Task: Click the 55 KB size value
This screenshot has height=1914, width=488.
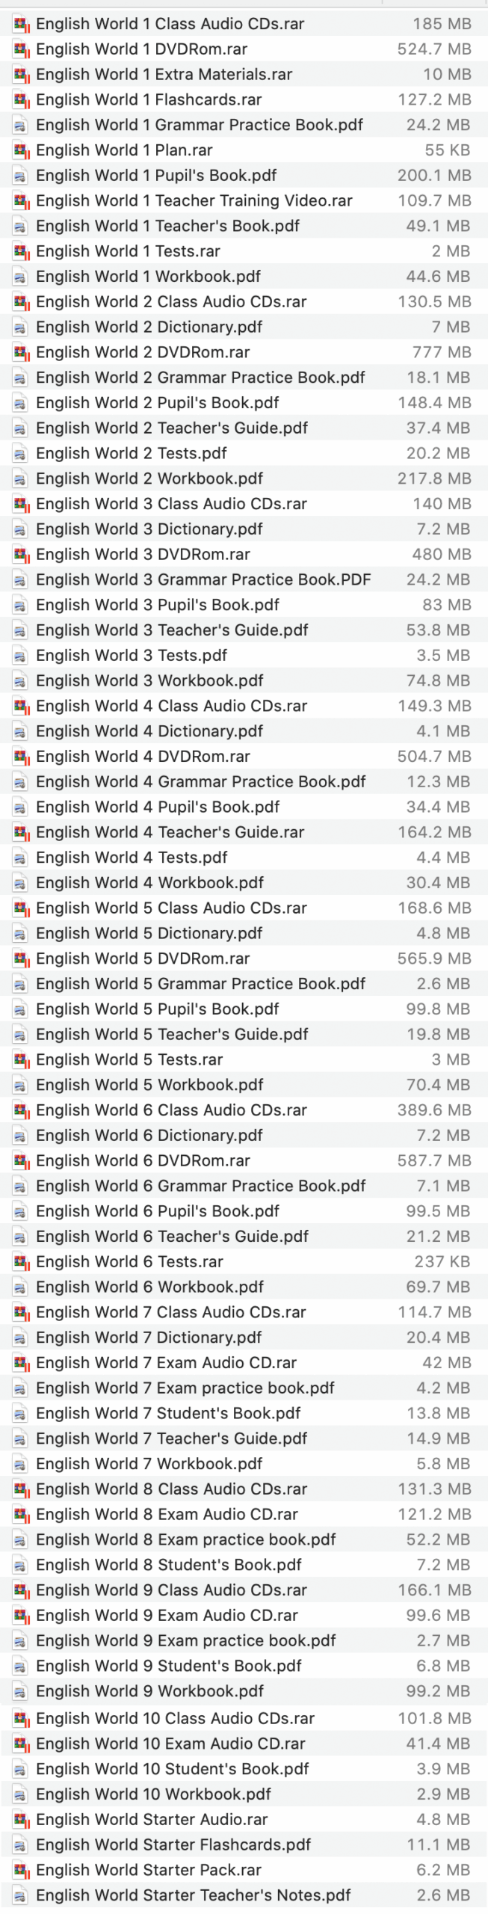Action: coord(448,150)
